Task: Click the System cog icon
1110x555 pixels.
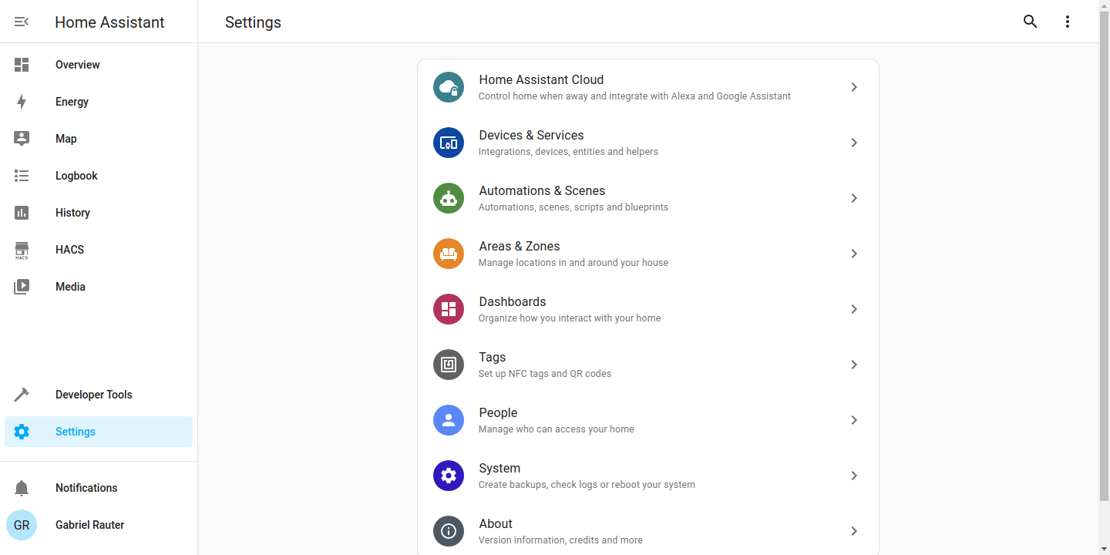Action: tap(449, 476)
